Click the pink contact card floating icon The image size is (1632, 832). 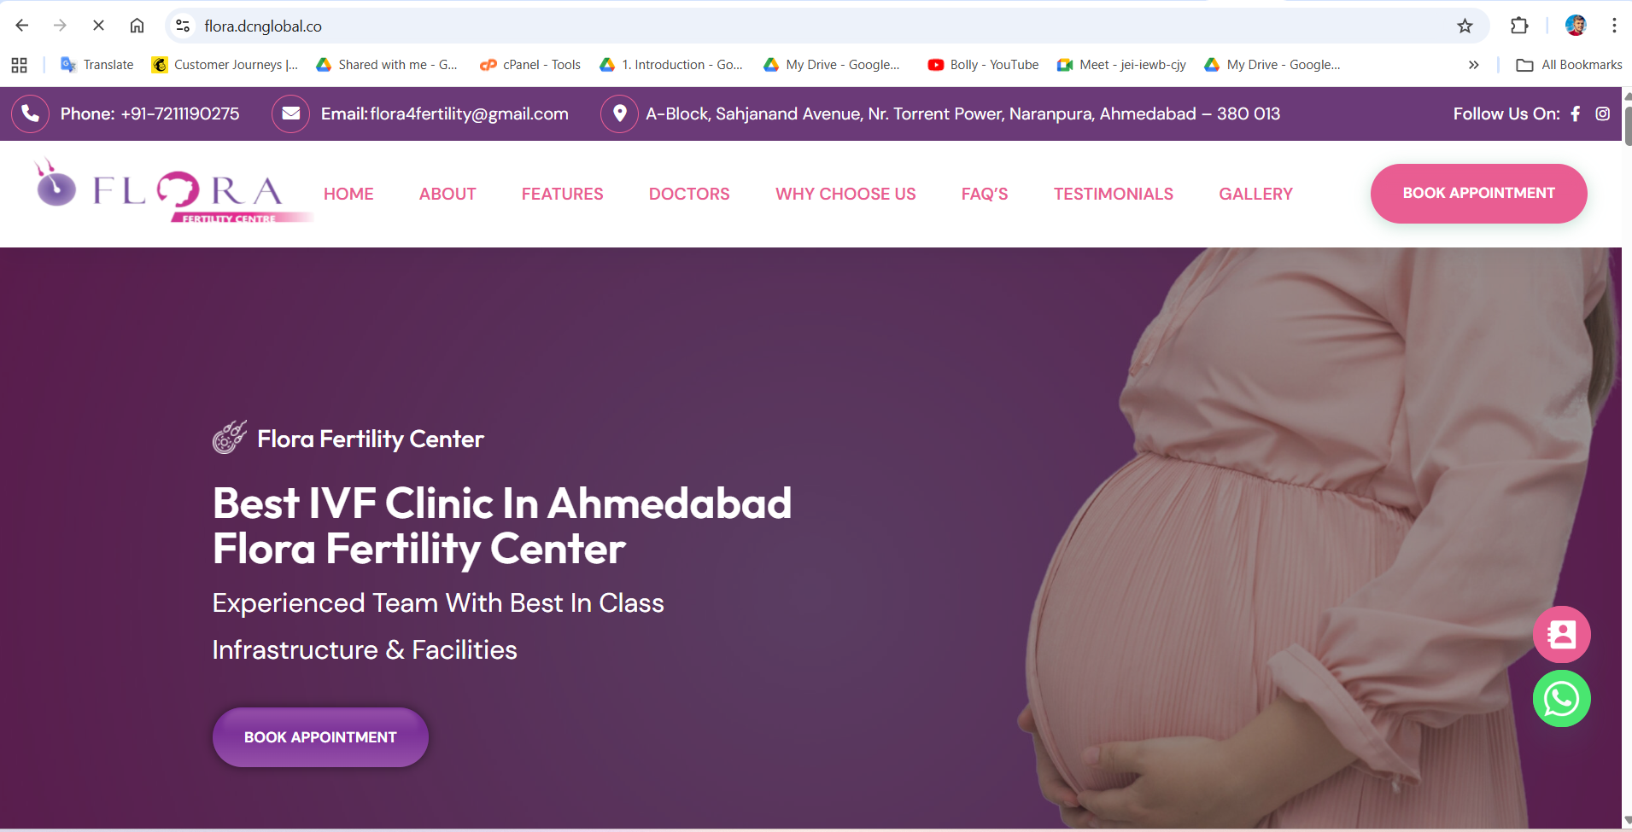pyautogui.click(x=1561, y=634)
